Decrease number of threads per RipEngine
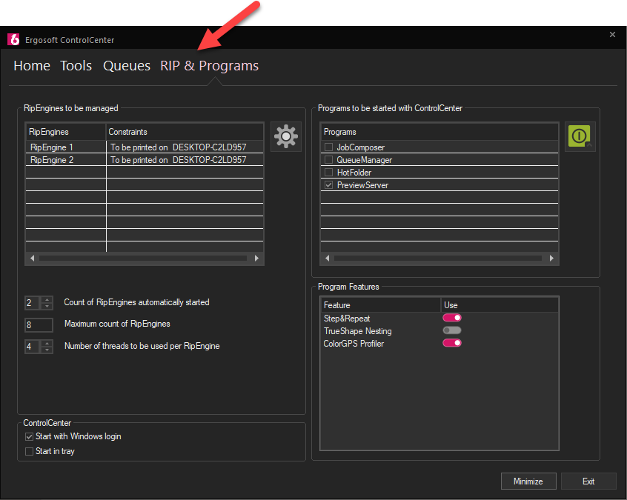 pyautogui.click(x=47, y=350)
